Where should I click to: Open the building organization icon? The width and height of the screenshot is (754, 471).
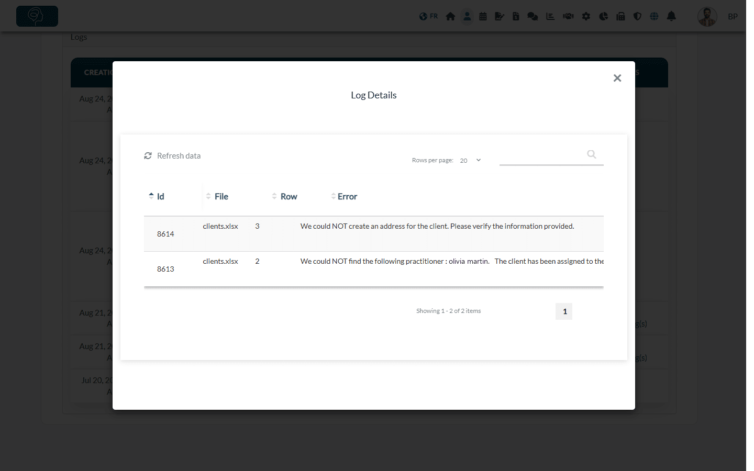(x=620, y=16)
